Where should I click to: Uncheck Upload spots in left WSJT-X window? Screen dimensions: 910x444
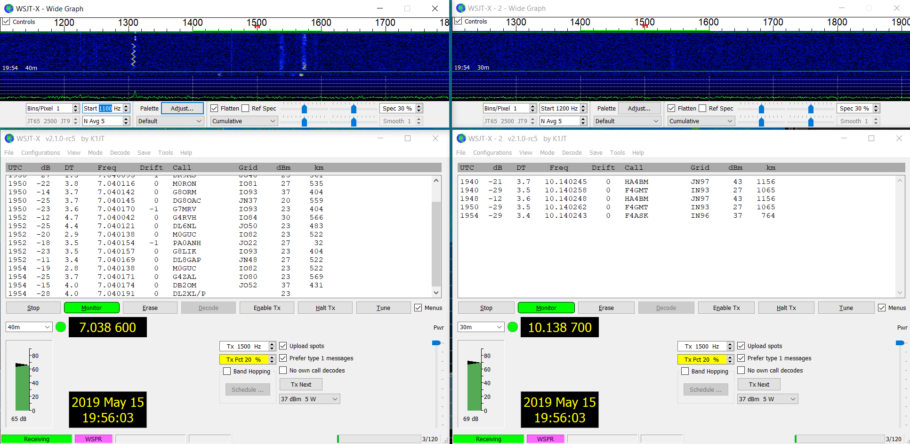click(x=283, y=346)
